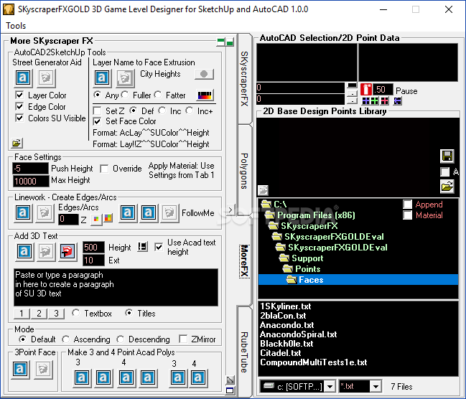Click the AutoCAD icon under Street Generator Aid
The height and width of the screenshot is (399, 466).
point(23,78)
